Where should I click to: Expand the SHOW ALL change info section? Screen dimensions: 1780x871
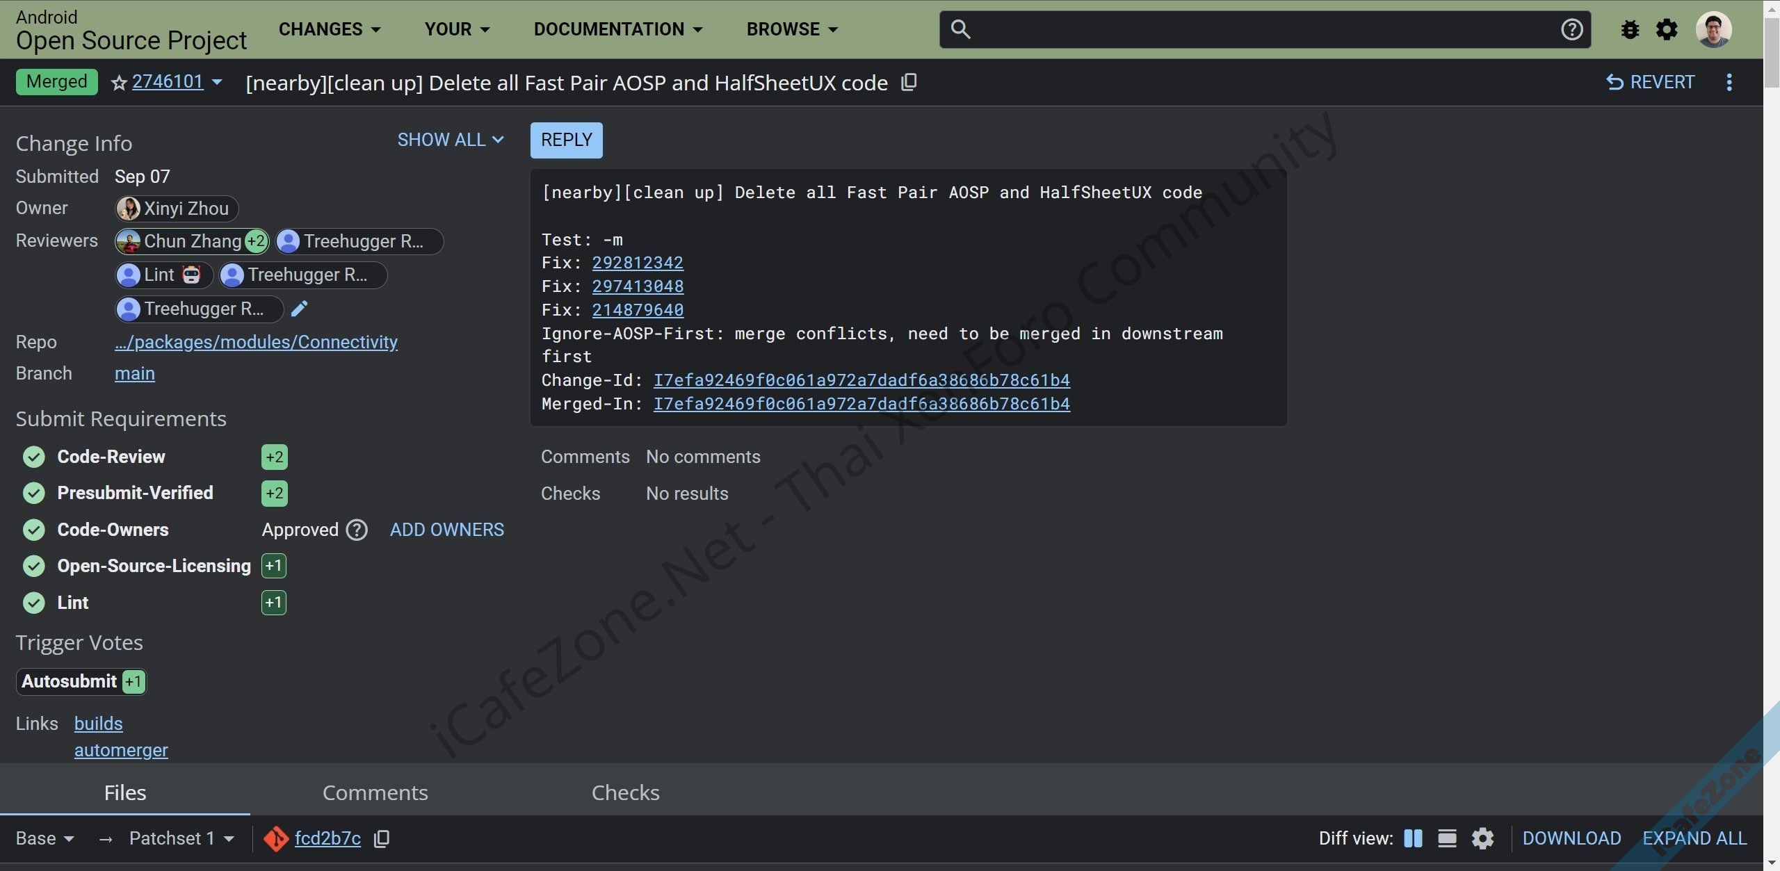(451, 140)
